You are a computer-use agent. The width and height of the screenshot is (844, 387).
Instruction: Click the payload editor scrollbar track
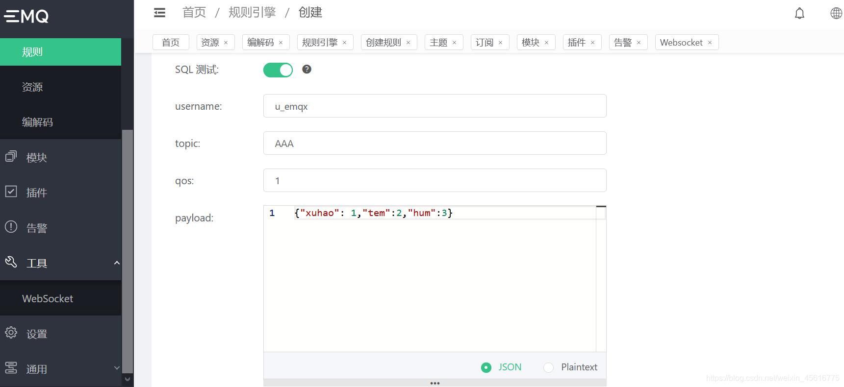[601, 279]
